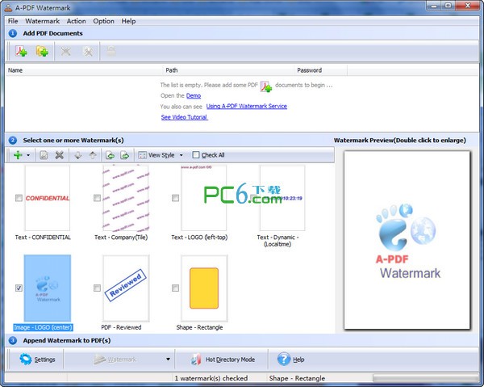The height and width of the screenshot is (387, 484).
Task: Move watermark up with arrow icon
Action: [x=93, y=155]
